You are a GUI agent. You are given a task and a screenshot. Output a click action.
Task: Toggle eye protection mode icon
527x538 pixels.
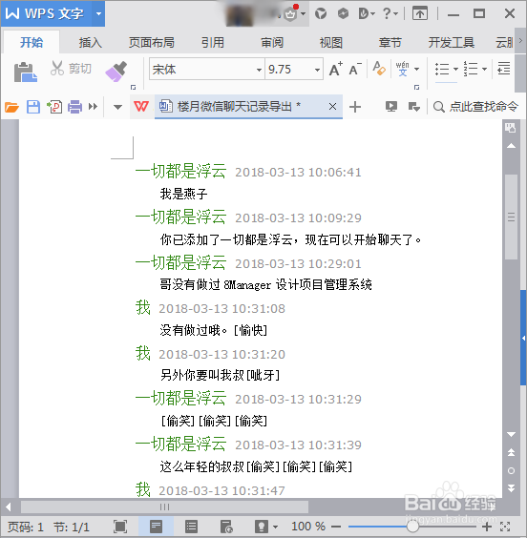click(262, 527)
